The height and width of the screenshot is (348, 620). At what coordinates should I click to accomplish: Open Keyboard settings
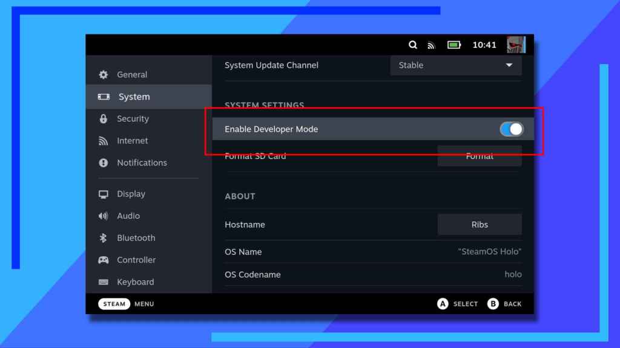[149, 282]
